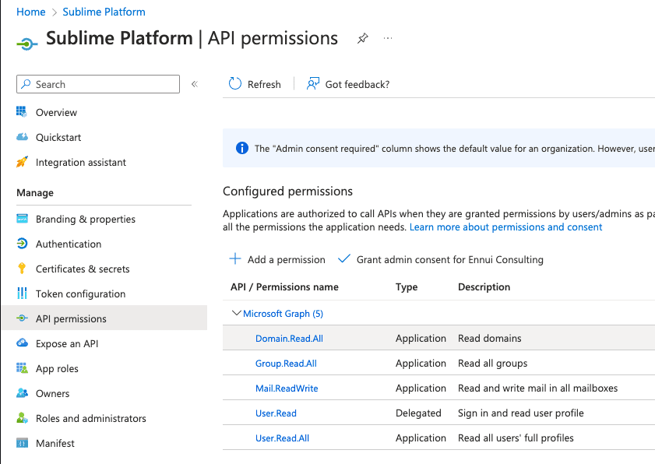Image resolution: width=655 pixels, height=464 pixels.
Task: Click the Quickstart cloud icon
Action: tap(22, 137)
